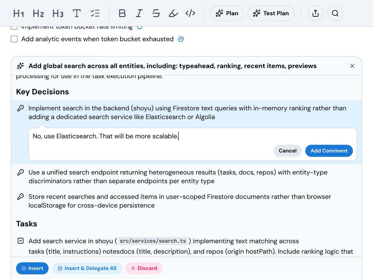373x279 pixels.
Task: Check the partially hidden rate limiting checkbox
Action: tap(14, 28)
